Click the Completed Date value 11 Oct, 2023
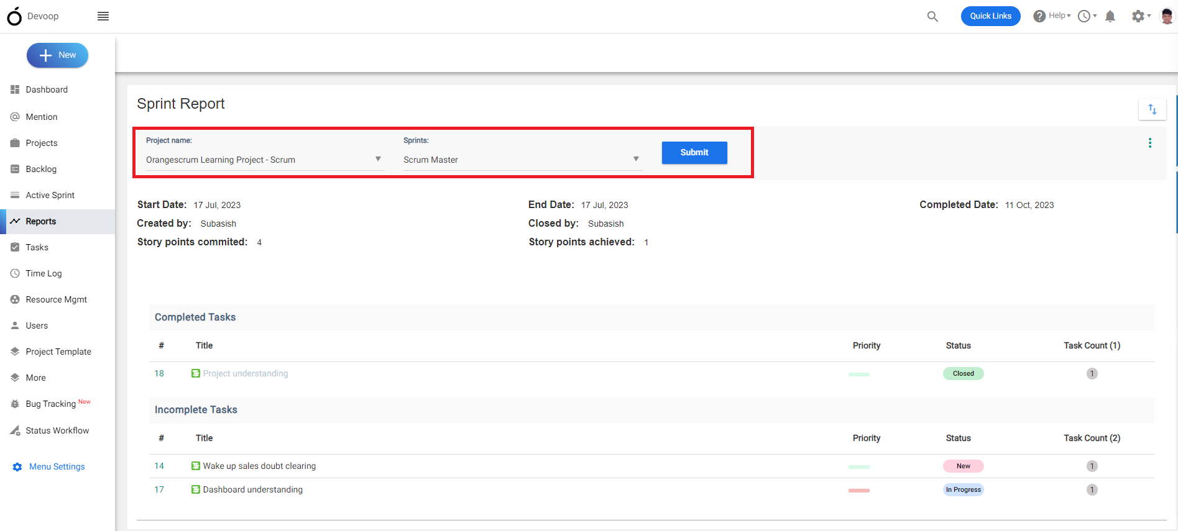Image resolution: width=1178 pixels, height=531 pixels. [x=1029, y=205]
